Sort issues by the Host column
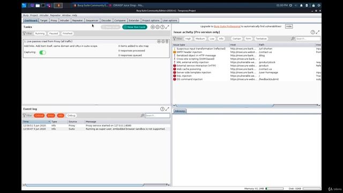 244,44
